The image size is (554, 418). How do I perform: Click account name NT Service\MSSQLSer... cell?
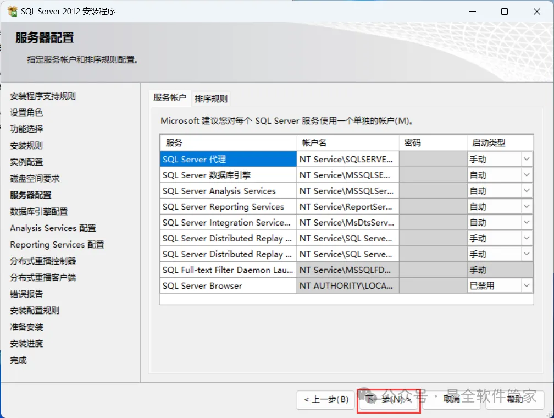click(348, 191)
